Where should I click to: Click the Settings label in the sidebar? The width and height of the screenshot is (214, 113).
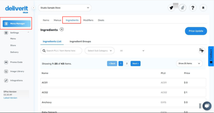coord(15,33)
